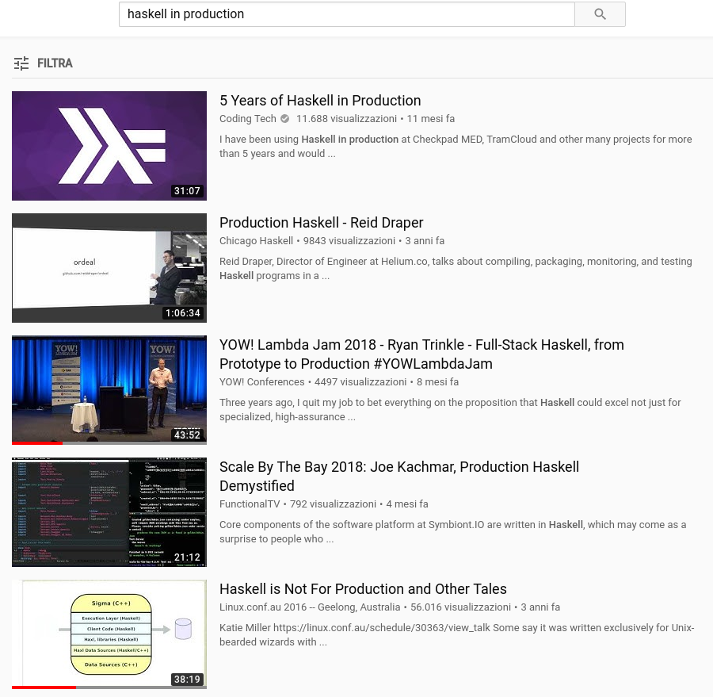This screenshot has width=713, height=697.
Task: Open Scale By The Bay 2018 Joe Kachmar title
Action: pyautogui.click(x=399, y=477)
